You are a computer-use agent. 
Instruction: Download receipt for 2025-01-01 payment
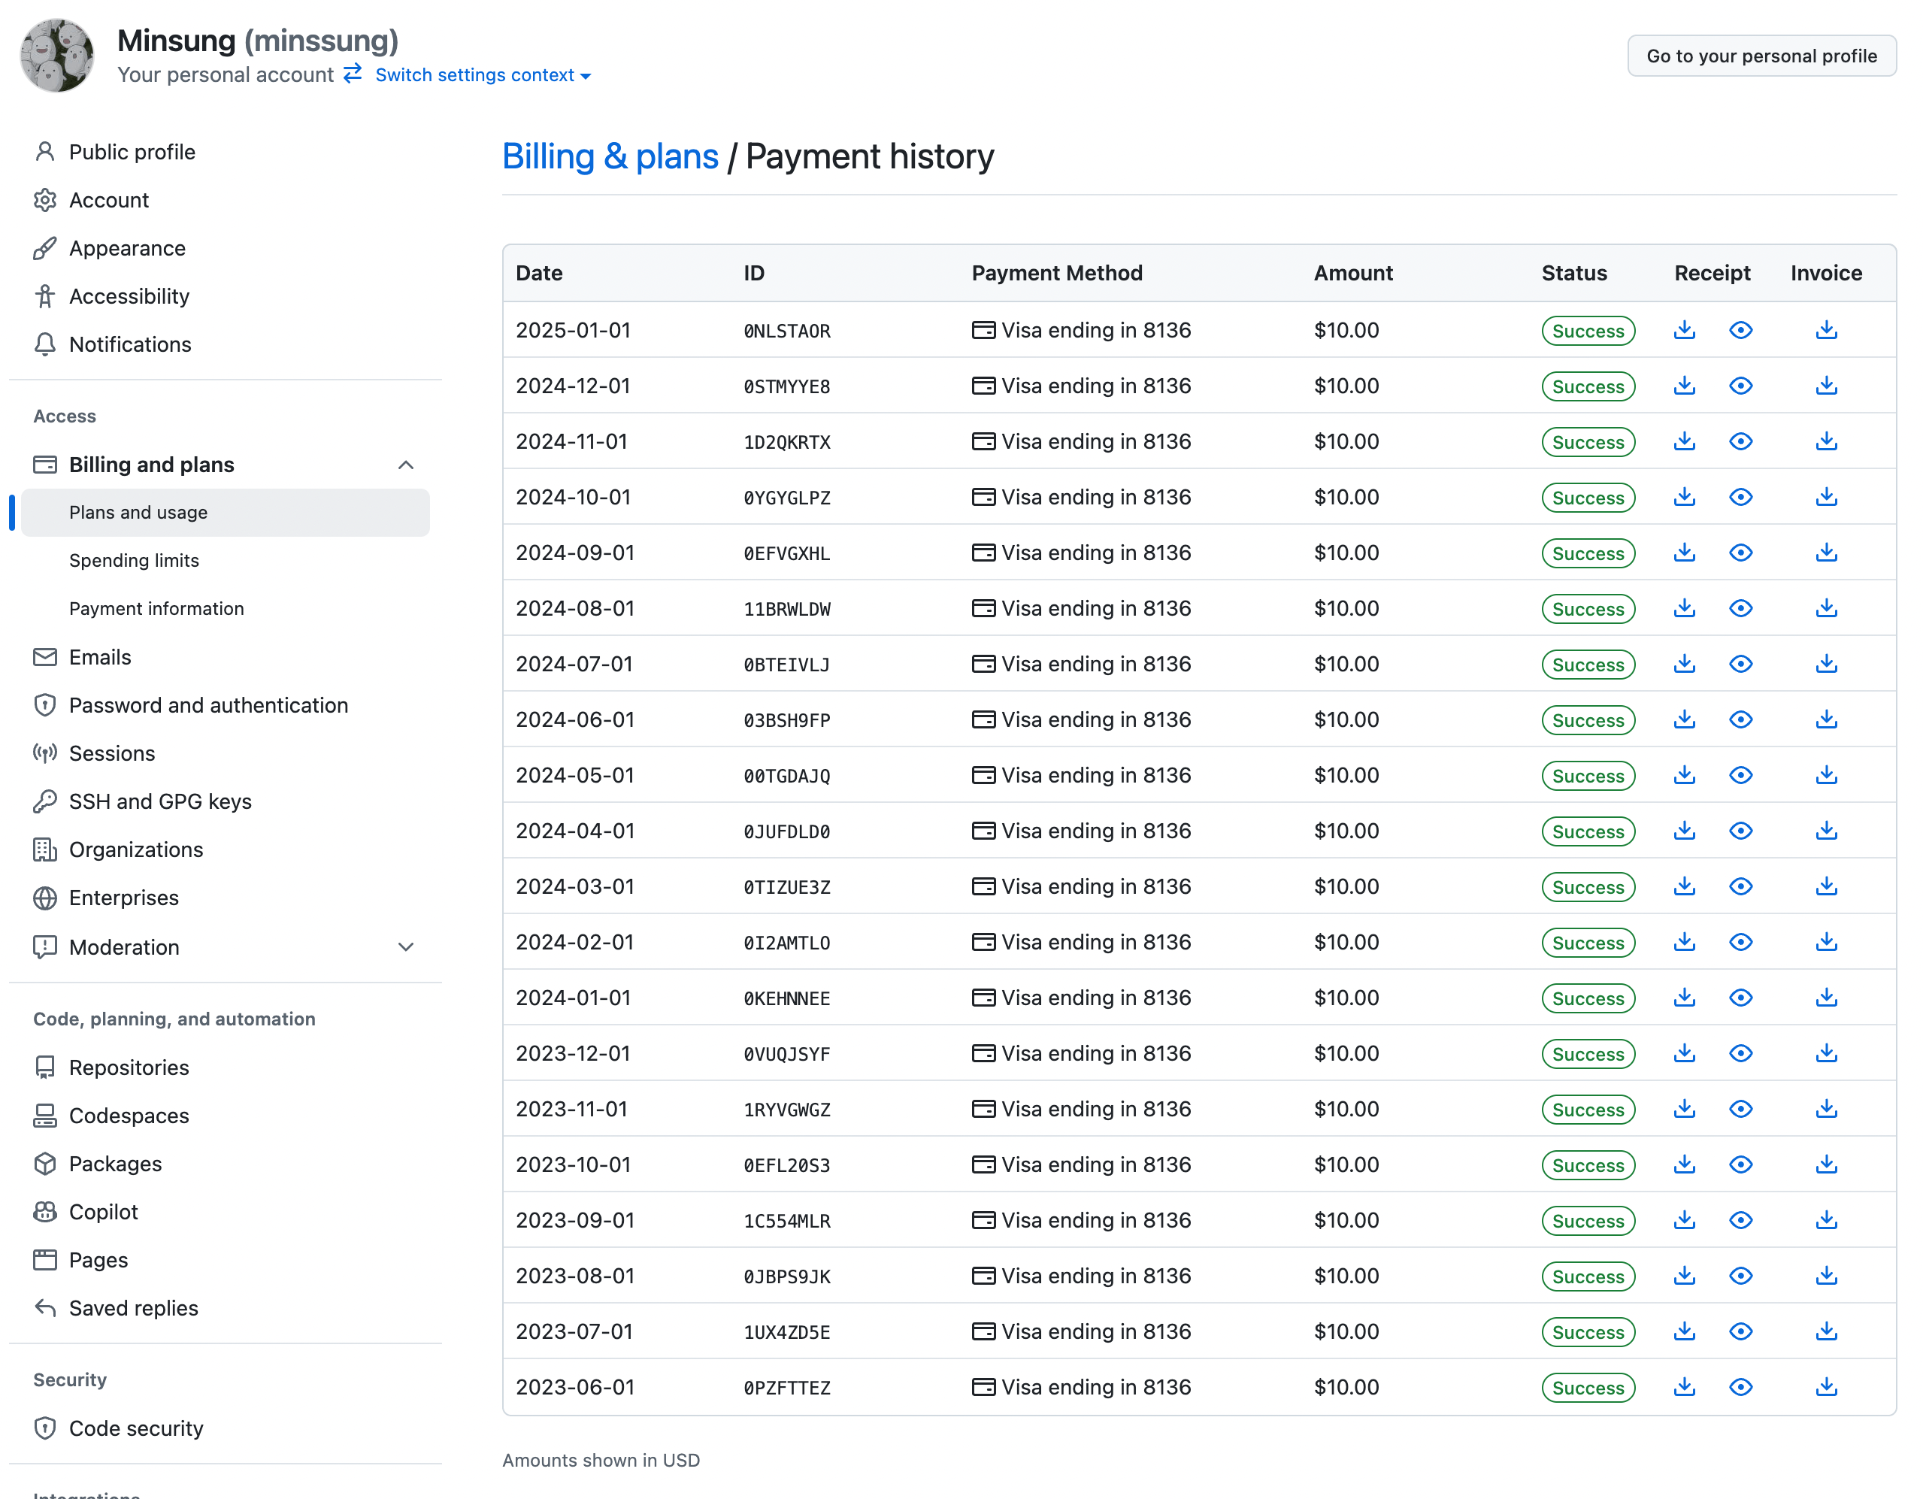(1683, 330)
